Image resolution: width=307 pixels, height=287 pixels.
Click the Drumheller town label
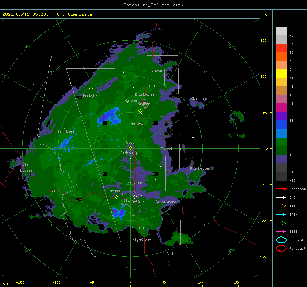point(200,168)
